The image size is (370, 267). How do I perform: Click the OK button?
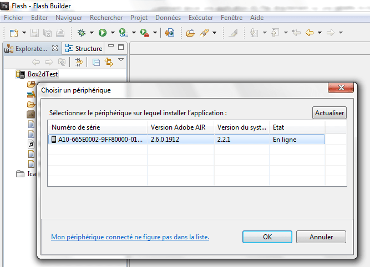tap(267, 237)
